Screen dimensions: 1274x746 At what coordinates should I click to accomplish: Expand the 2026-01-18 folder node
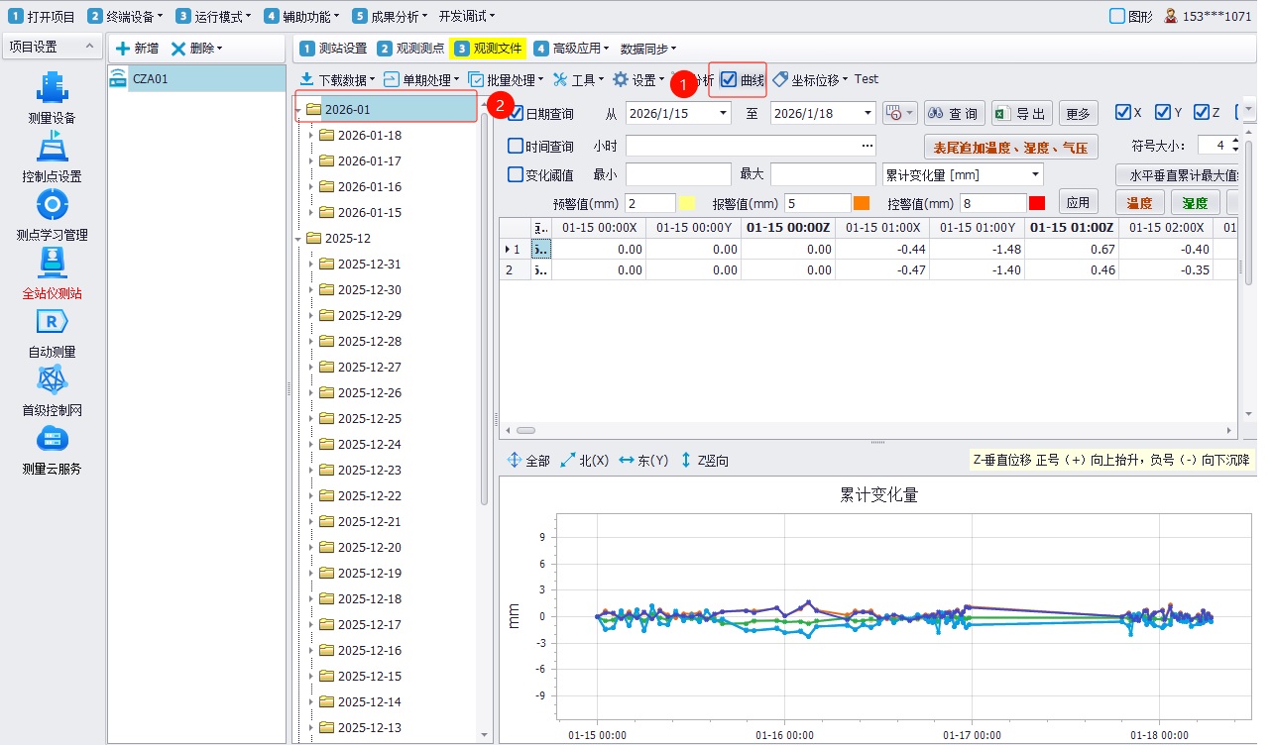click(310, 135)
